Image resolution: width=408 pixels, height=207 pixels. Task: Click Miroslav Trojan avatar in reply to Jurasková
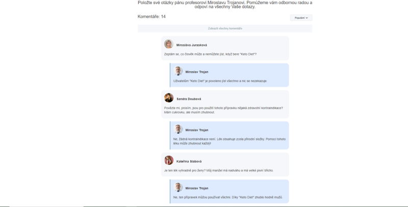coord(178,71)
